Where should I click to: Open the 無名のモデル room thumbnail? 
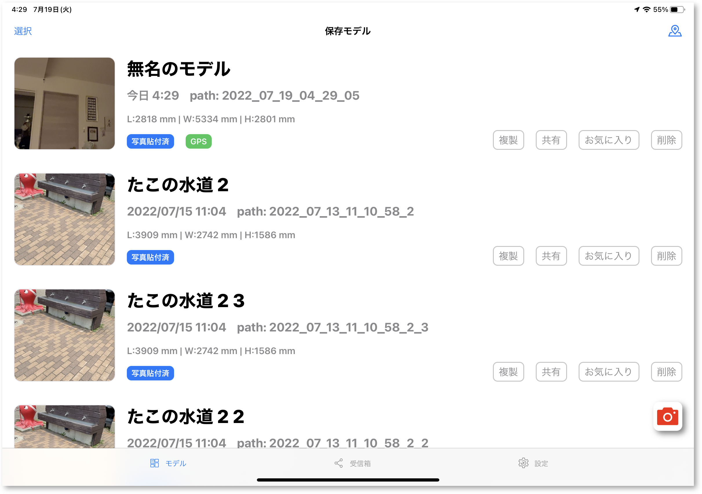[65, 103]
